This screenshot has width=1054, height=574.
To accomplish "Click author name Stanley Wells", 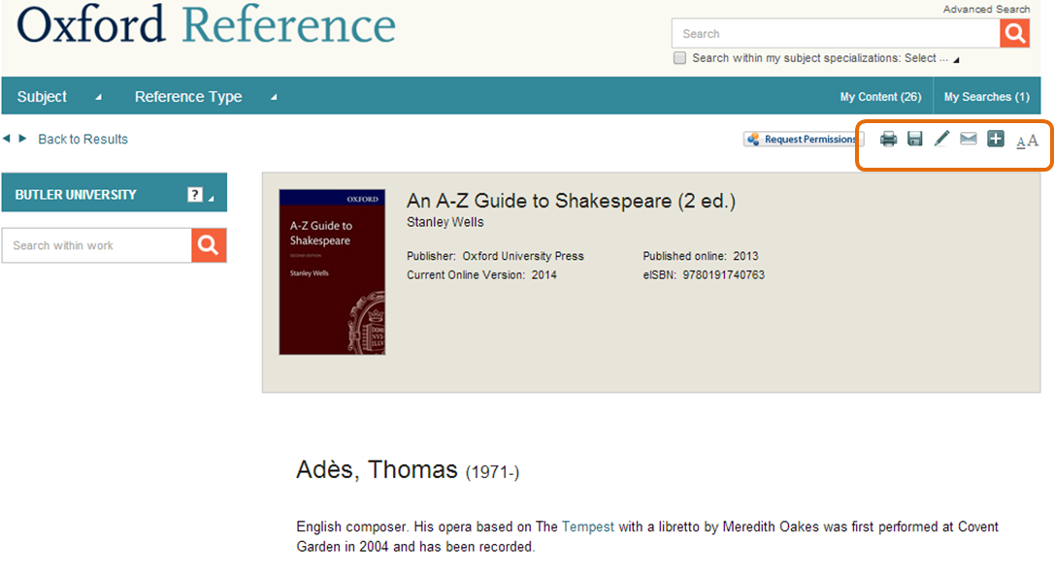I will point(445,222).
